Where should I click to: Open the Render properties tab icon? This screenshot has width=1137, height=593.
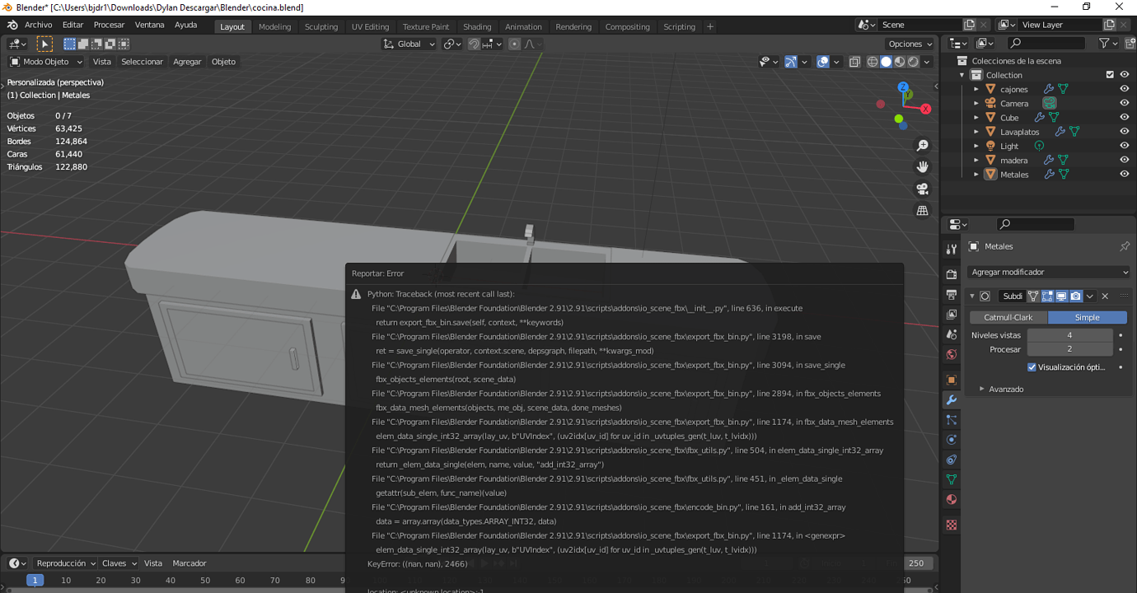click(x=952, y=274)
